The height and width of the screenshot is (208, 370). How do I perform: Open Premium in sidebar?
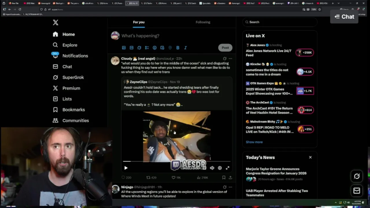click(66, 88)
